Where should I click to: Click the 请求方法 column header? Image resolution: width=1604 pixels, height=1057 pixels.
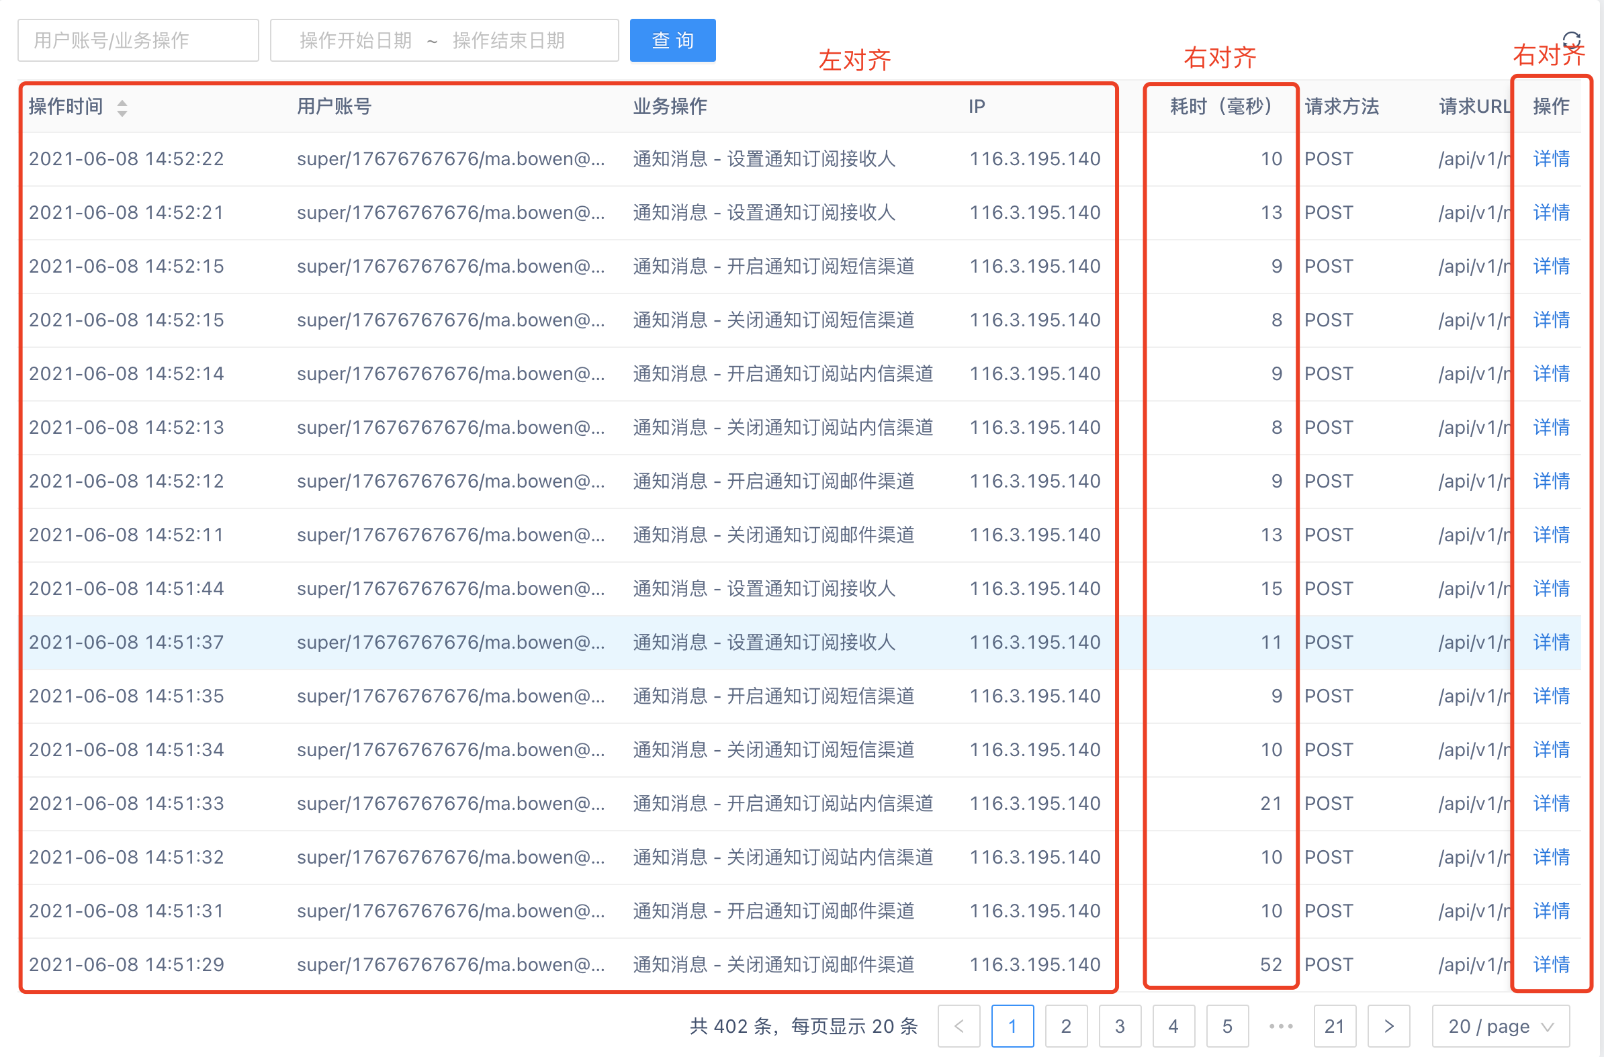click(x=1342, y=107)
